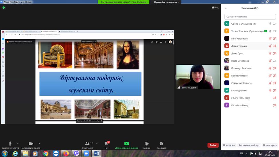Open Viber from taskbar
Viewport: 279px width, 157px height.
[x=76, y=154]
